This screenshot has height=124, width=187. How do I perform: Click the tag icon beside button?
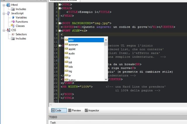(66, 79)
